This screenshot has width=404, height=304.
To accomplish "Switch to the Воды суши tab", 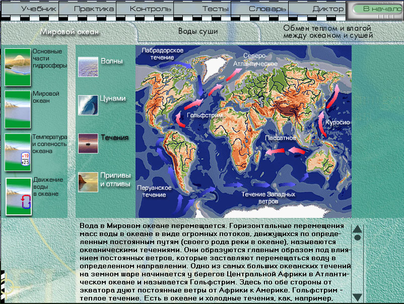I will pyautogui.click(x=198, y=31).
